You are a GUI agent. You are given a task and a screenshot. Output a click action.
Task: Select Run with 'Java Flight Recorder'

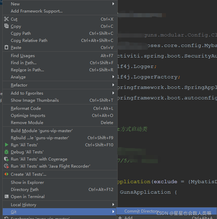click(x=60, y=166)
